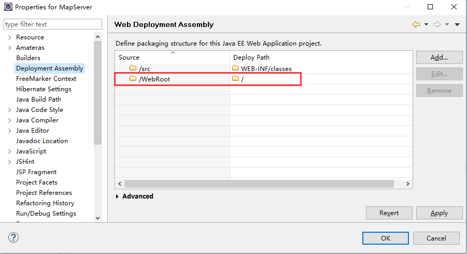Open Refactoring History page
467x254 pixels.
point(45,203)
